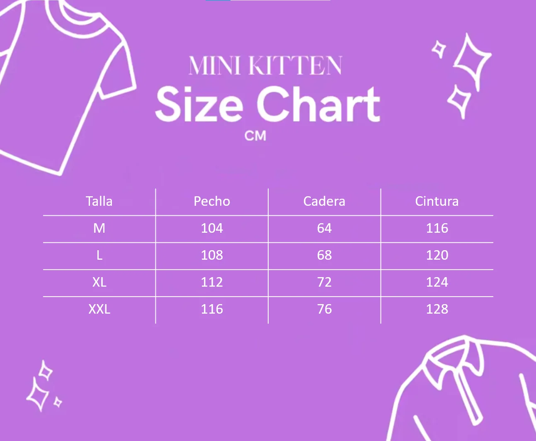
Task: Click the MINI KITTEN brand title
Action: point(265,66)
